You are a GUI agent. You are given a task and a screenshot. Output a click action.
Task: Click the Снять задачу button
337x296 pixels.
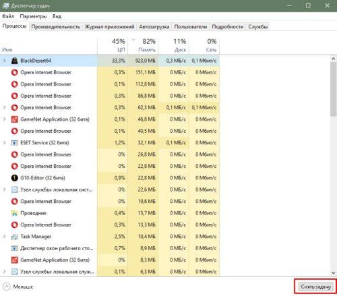coord(315,287)
